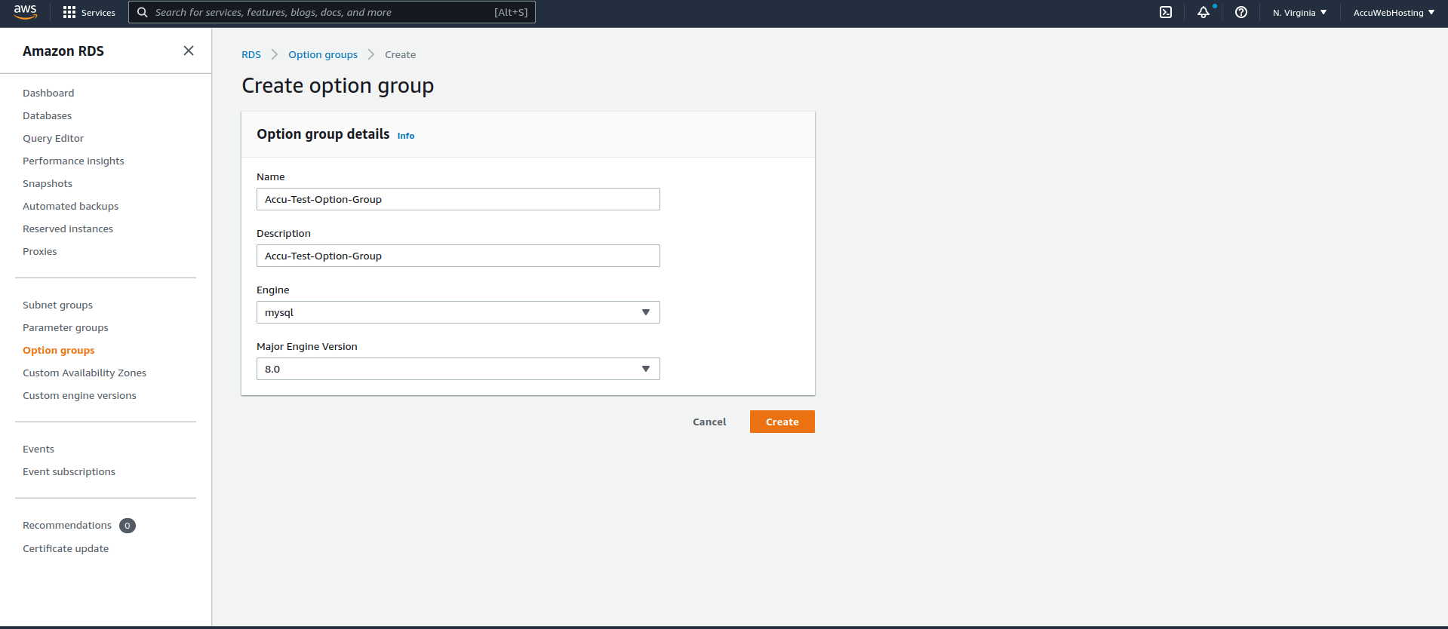Launch CloudShell from the top bar

click(1166, 12)
